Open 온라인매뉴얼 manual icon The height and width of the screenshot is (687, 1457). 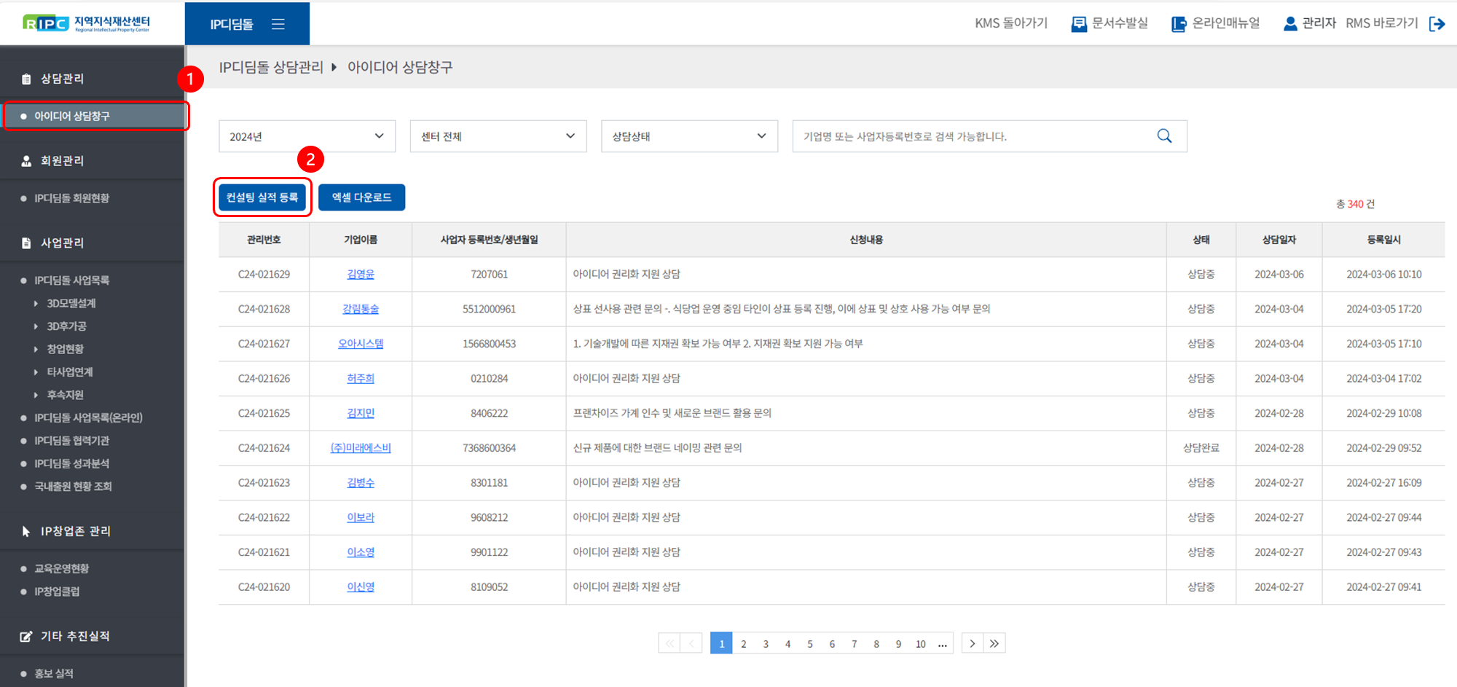coord(1178,24)
